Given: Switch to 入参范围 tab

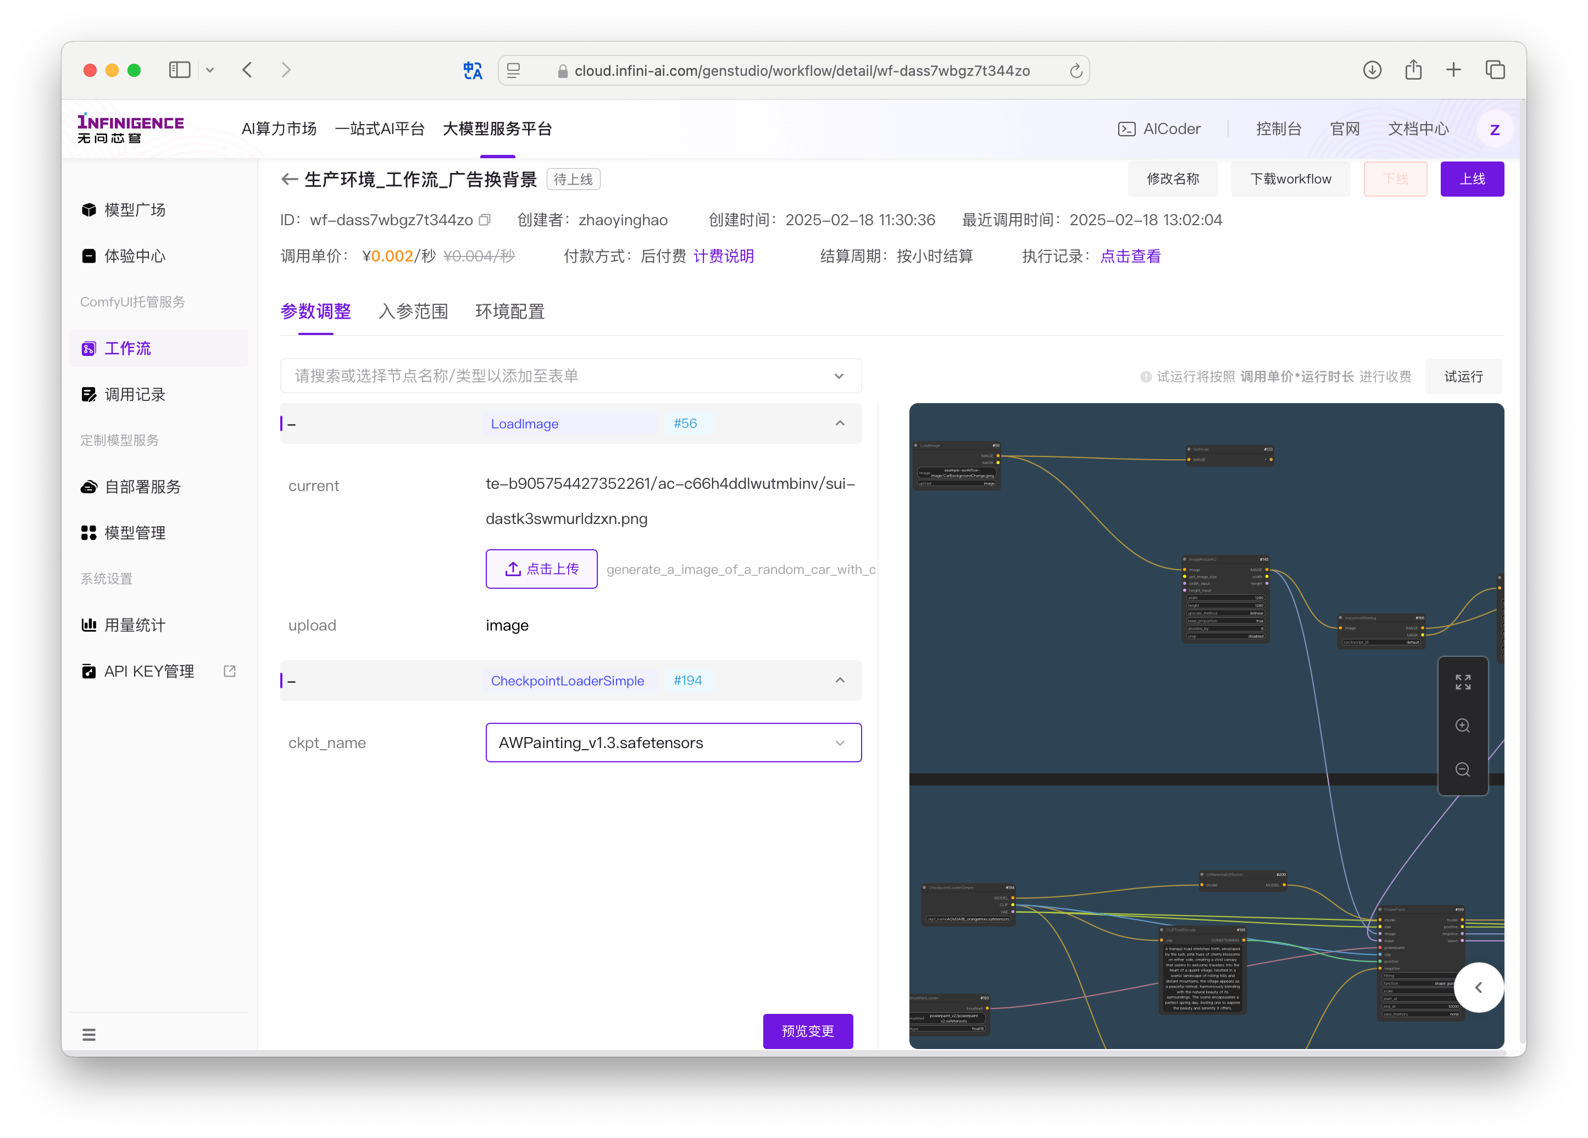Looking at the screenshot, I should [x=413, y=311].
